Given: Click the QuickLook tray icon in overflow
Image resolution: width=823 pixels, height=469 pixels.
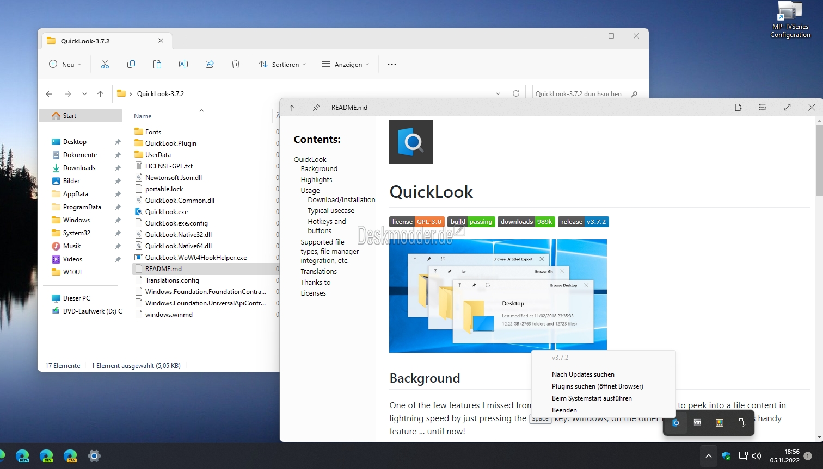Looking at the screenshot, I should (x=675, y=423).
